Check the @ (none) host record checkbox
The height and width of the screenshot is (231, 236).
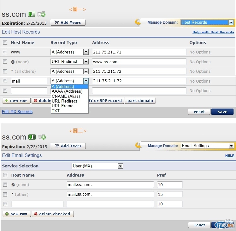pyautogui.click(x=5, y=62)
